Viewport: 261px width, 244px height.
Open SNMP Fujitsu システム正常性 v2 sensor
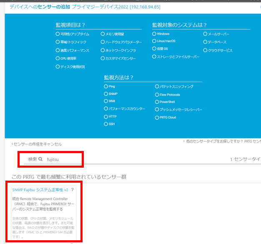click(x=40, y=190)
